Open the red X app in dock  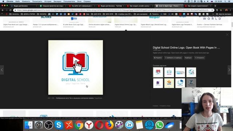pos(69,125)
